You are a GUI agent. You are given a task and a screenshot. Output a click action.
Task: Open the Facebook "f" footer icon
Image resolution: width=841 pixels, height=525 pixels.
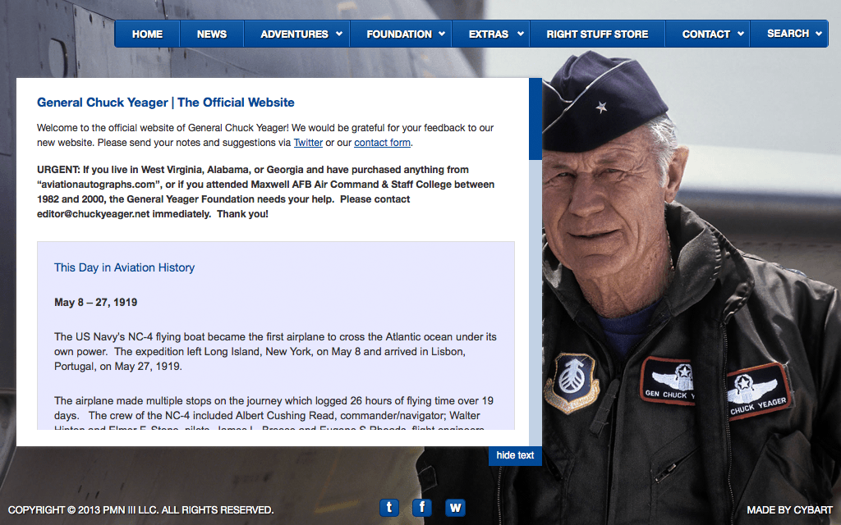click(x=422, y=507)
